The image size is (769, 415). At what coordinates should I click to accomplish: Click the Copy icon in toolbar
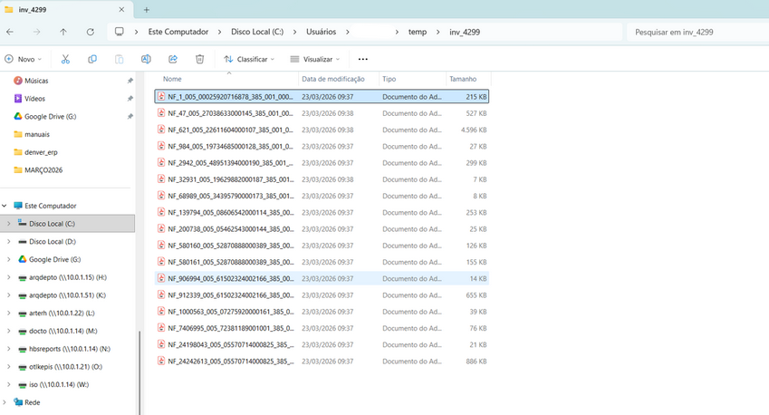[x=92, y=59]
